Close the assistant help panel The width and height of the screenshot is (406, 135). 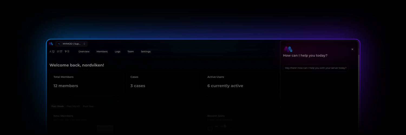(x=352, y=49)
